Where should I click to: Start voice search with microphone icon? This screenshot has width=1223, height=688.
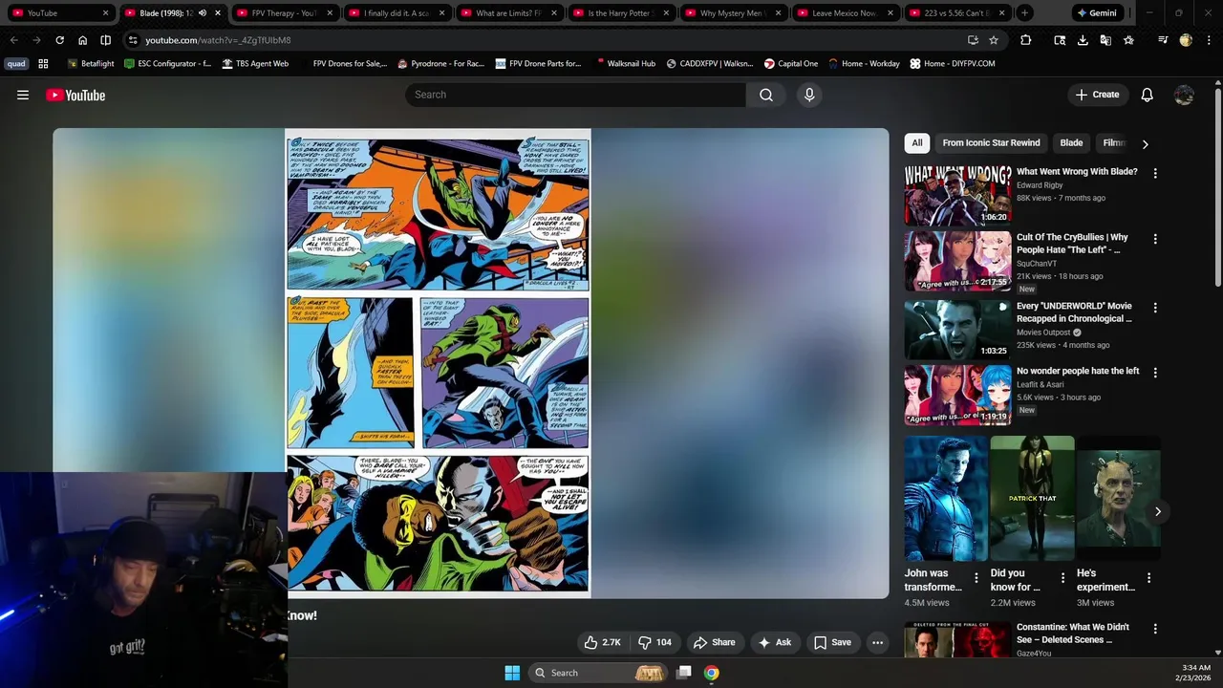point(809,95)
